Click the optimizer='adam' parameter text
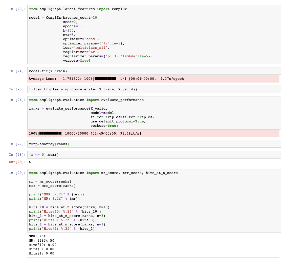The image size is (284, 258). click(x=79, y=39)
